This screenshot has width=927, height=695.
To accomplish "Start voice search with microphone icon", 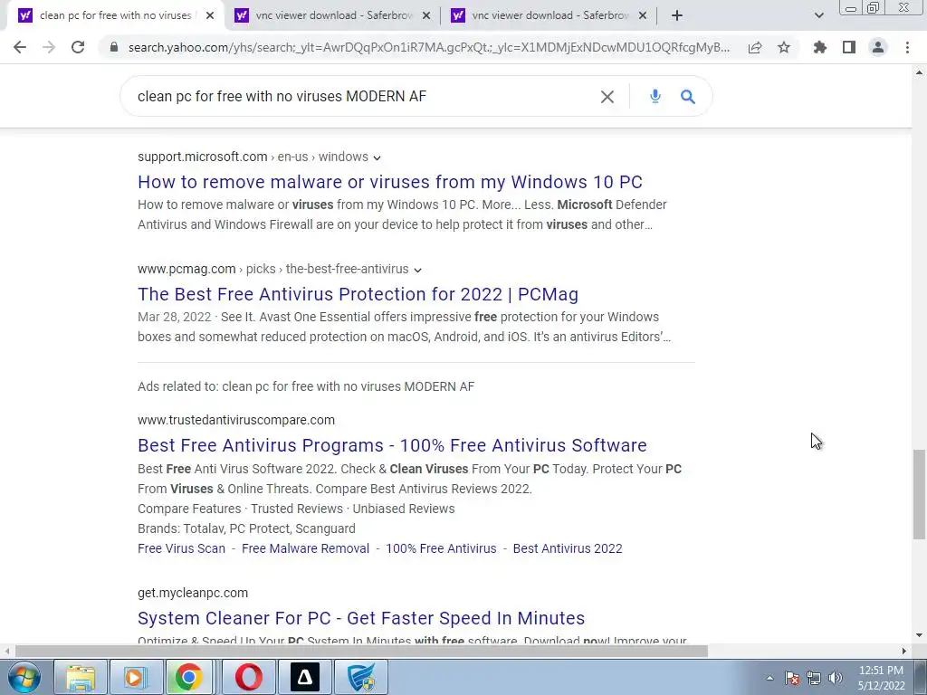I will coord(655,96).
